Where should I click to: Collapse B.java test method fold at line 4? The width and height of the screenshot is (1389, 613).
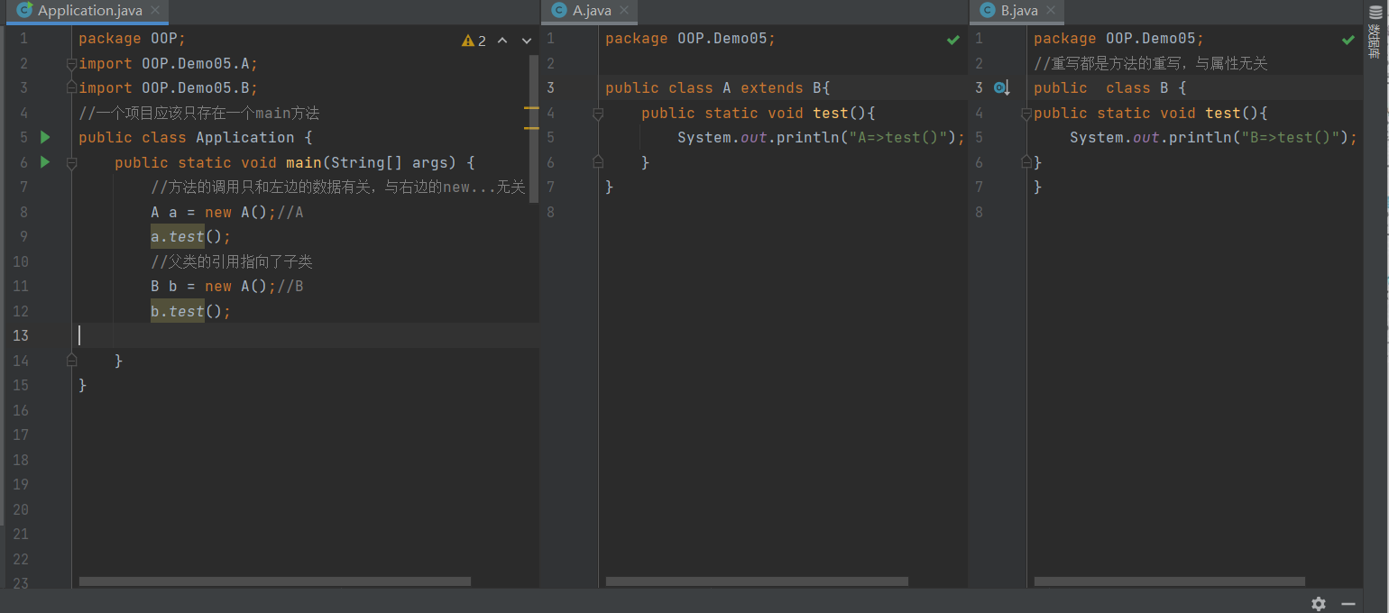(1026, 114)
